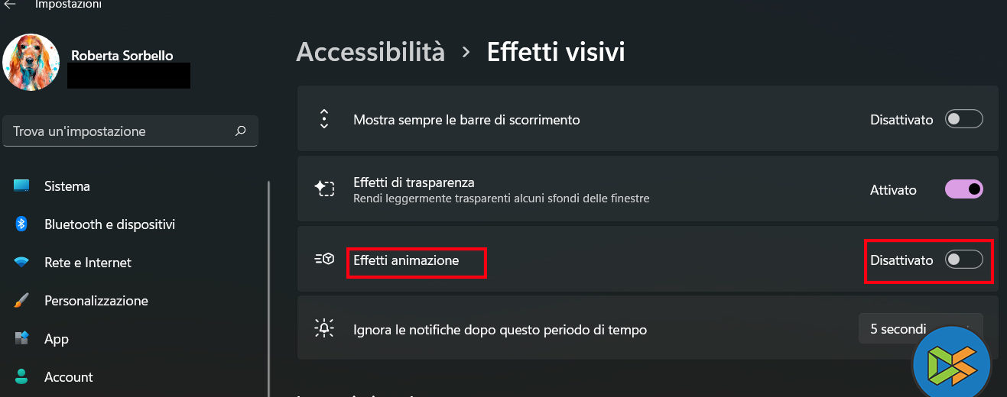Click the Trova un'impostazione search field

coord(122,131)
